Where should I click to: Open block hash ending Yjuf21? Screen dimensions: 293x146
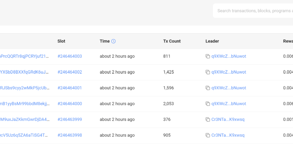(x=25, y=56)
